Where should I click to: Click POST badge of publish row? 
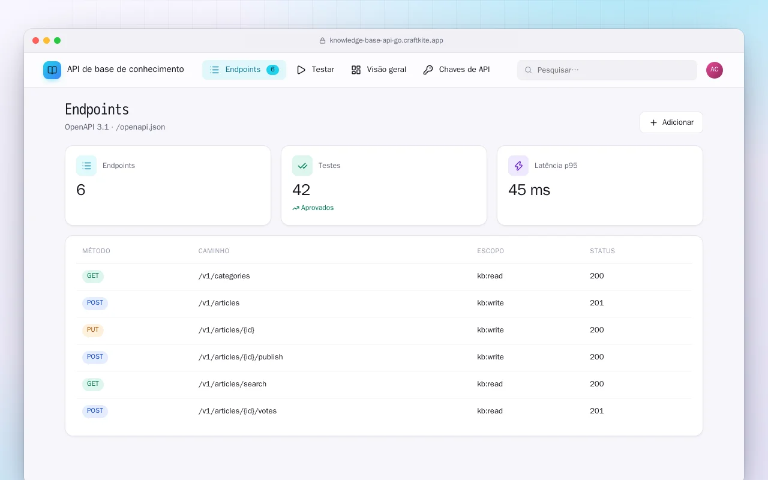[x=95, y=358]
